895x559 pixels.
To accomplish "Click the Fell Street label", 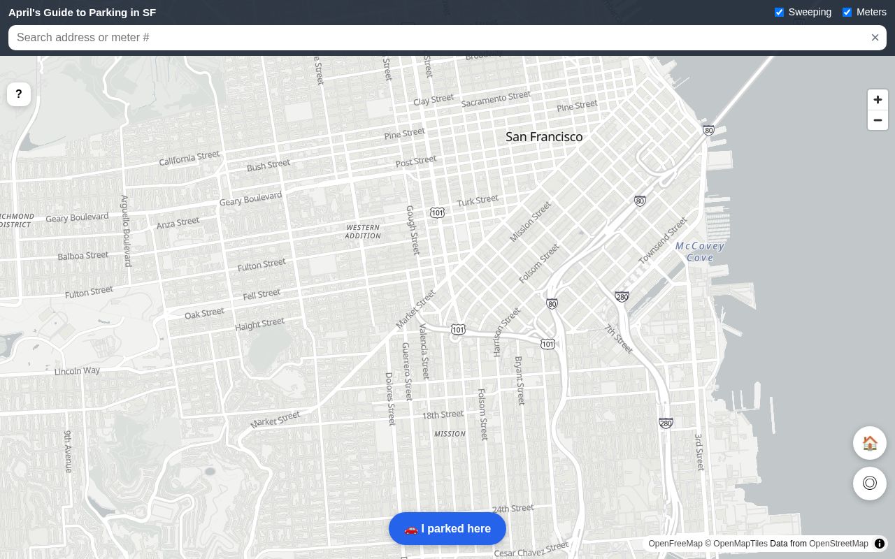I will (262, 295).
